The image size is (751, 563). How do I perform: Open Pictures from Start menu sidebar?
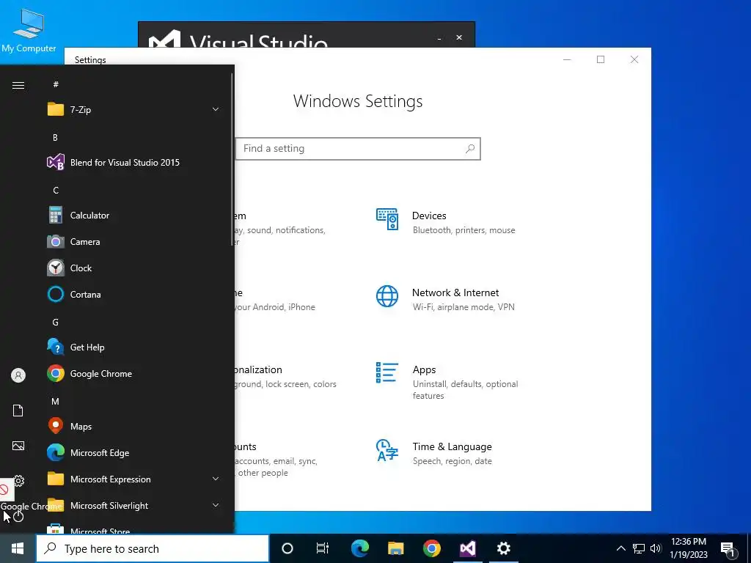click(x=18, y=446)
